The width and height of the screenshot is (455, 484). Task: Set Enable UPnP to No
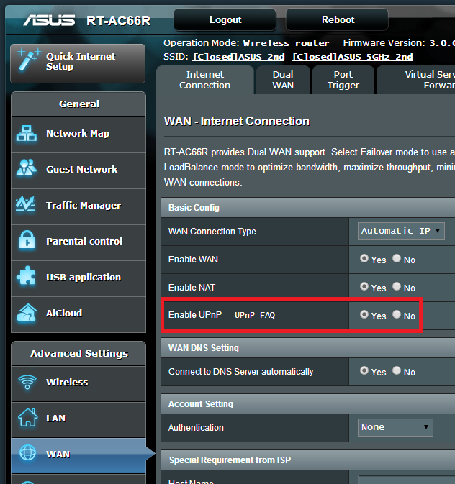pyautogui.click(x=397, y=315)
